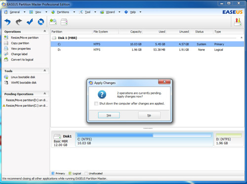247x184 pixels.
Task: Click the Change label operation icon
Action: (x=6, y=54)
